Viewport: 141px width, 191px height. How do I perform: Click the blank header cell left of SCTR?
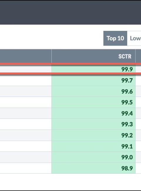[x=26, y=56]
